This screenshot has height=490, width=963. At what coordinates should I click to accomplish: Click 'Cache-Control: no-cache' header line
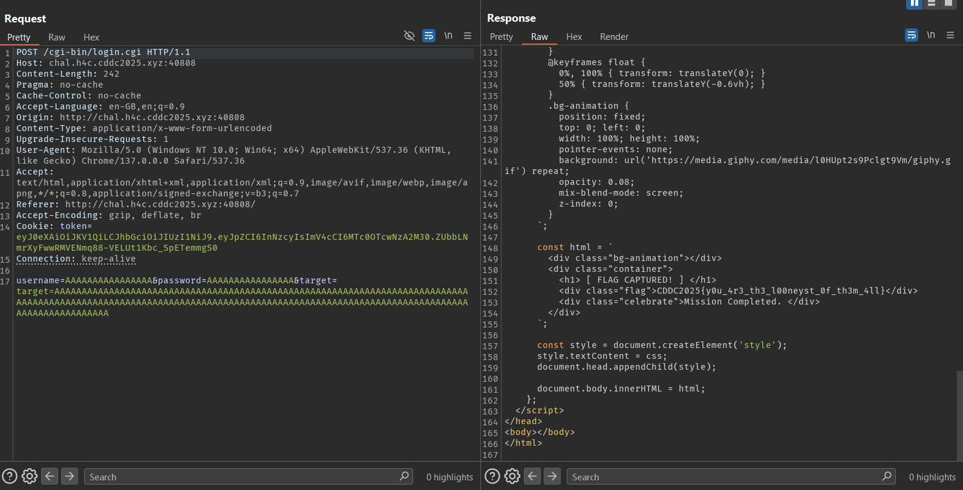click(79, 95)
